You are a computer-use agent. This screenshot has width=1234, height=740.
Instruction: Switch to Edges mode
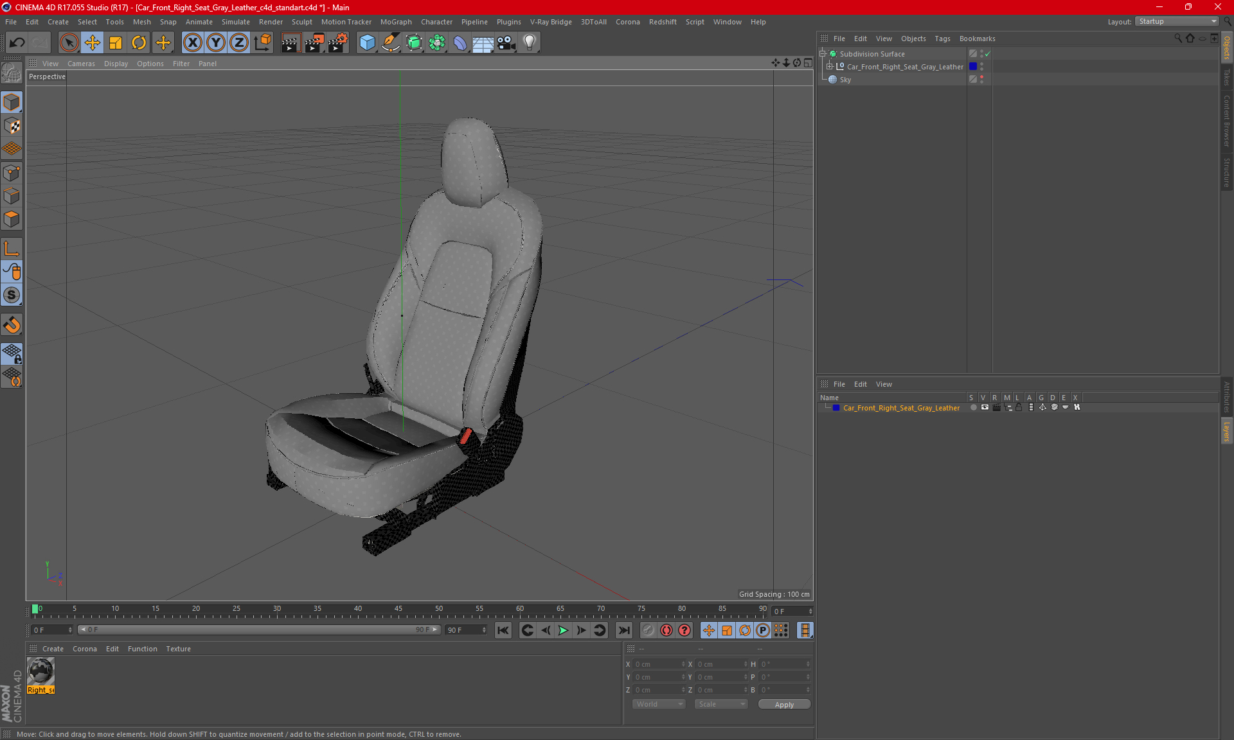[12, 196]
